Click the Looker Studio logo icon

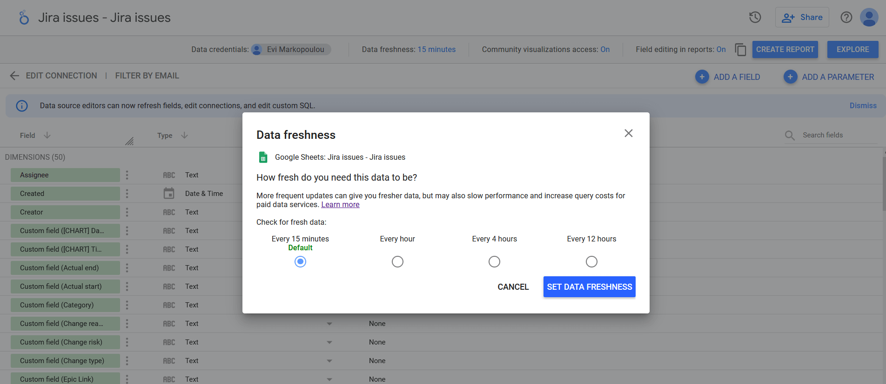[x=24, y=18]
